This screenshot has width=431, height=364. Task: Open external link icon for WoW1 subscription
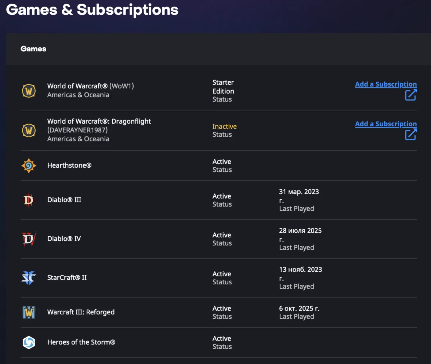click(x=411, y=95)
